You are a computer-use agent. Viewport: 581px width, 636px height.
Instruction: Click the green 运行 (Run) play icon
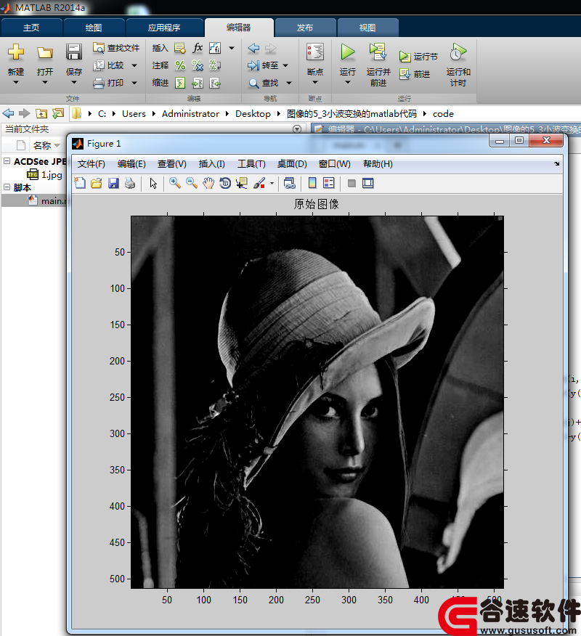coord(348,52)
